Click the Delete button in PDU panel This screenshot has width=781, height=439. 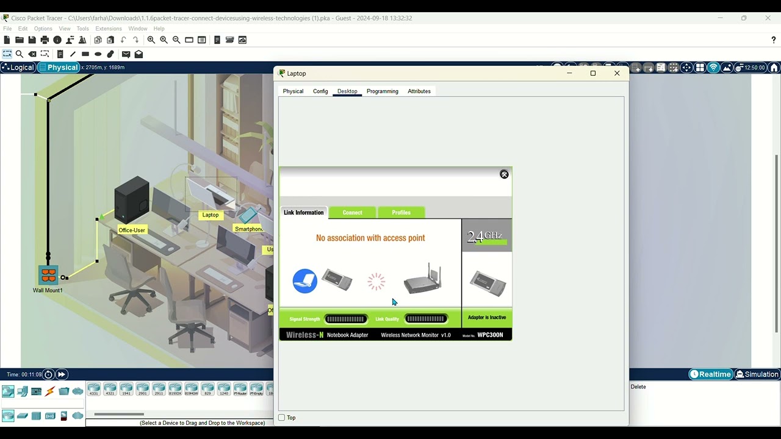pos(638,387)
